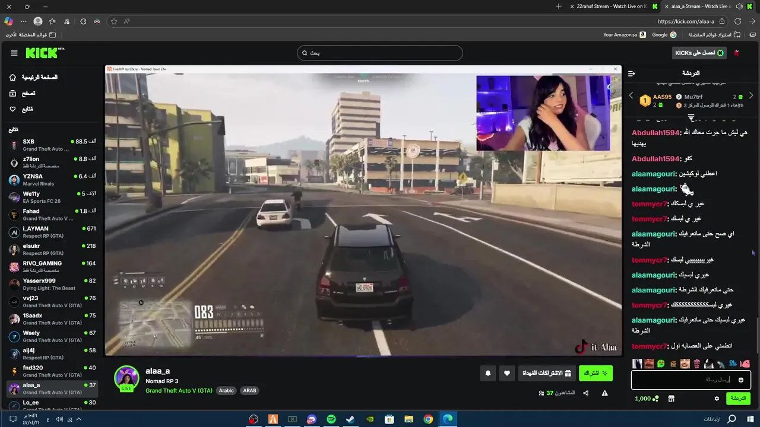760x427 pixels.
Task: Toggle notification bell for alaa_a
Action: coord(488,373)
